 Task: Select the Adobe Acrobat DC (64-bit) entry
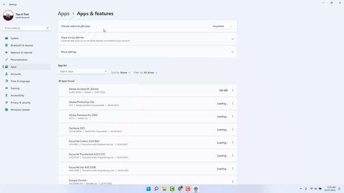(147, 91)
